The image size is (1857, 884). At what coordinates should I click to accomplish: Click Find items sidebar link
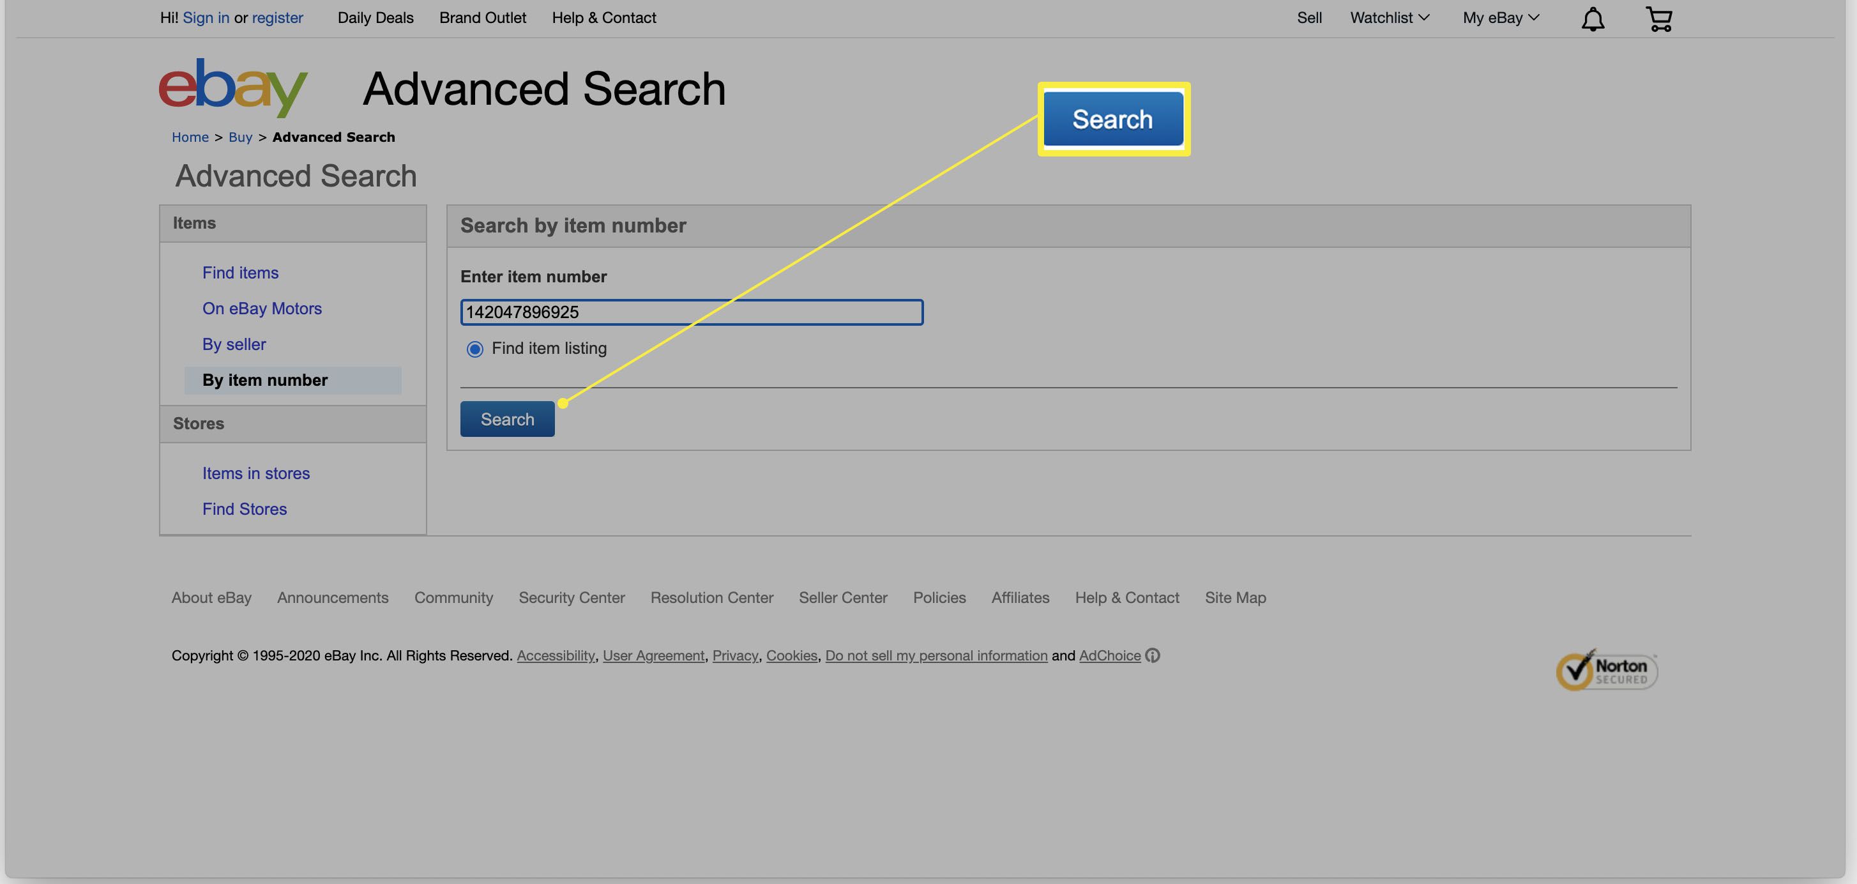239,271
